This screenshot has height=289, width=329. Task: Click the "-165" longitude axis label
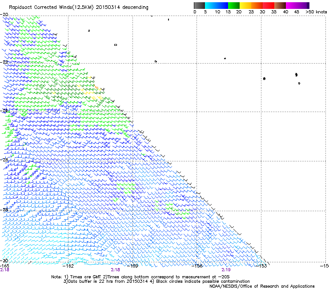[x=4, y=266]
